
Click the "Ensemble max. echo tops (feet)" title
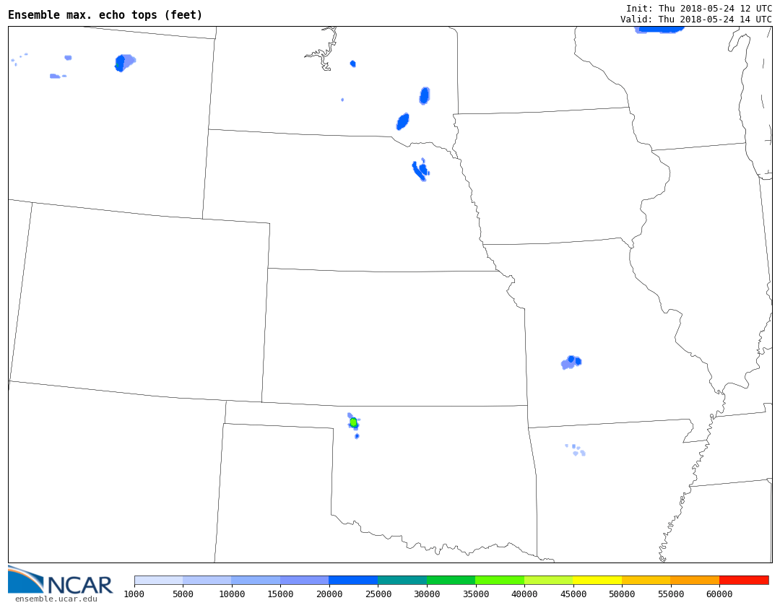(x=105, y=15)
